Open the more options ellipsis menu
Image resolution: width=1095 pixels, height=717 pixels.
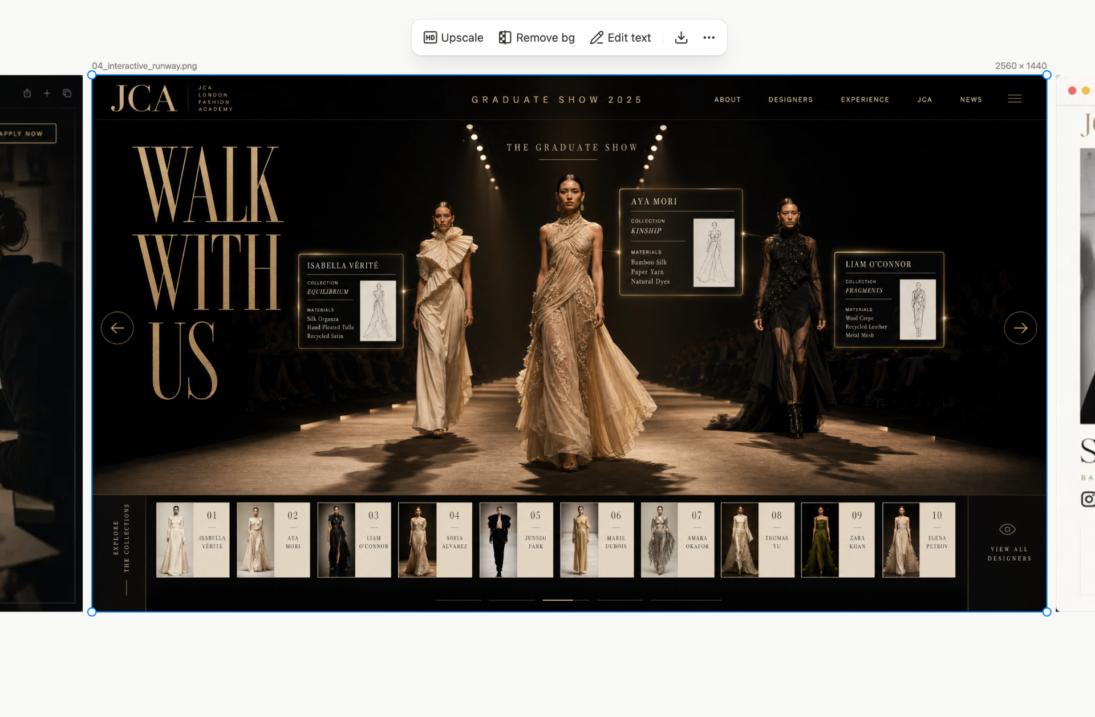tap(709, 38)
